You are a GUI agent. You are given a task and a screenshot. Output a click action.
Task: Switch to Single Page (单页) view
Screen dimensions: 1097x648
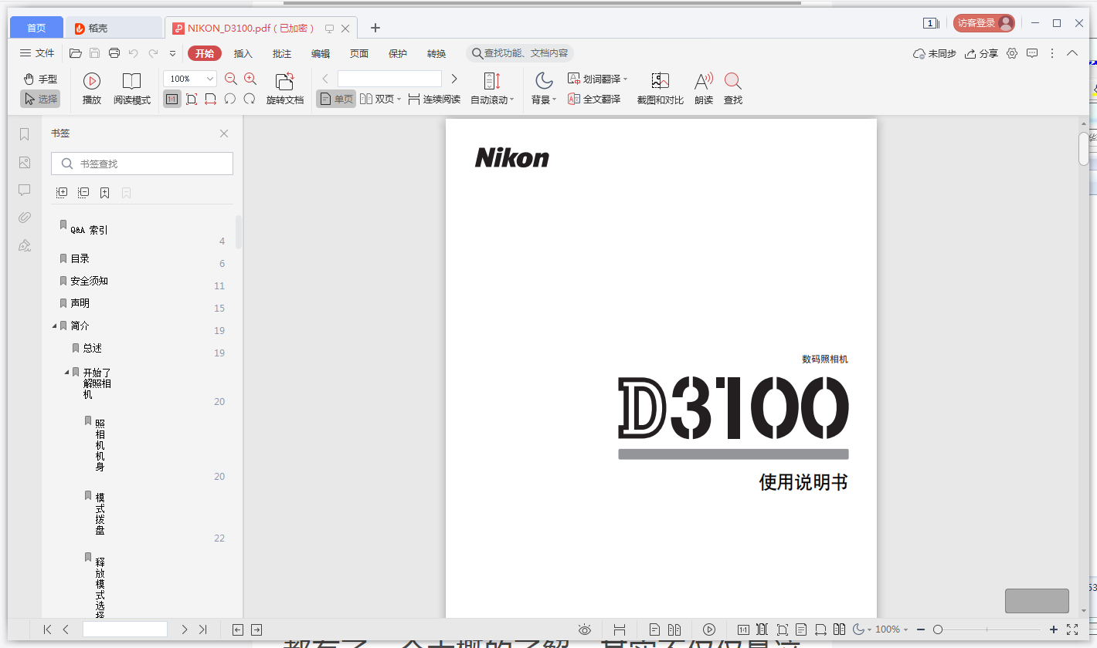[336, 100]
